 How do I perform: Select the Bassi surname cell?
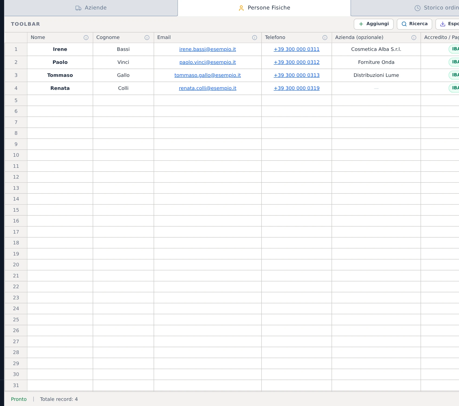[123, 49]
